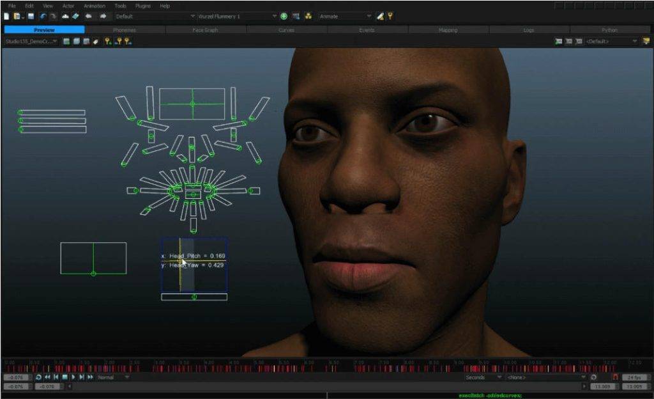
Task: Click the third cube viewport icon
Action: 86,42
